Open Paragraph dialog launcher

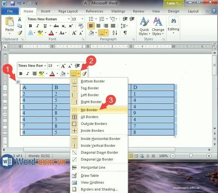click(x=134, y=39)
